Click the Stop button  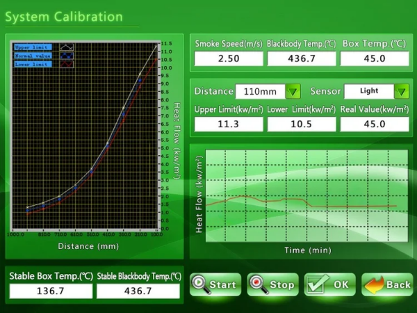pyautogui.click(x=272, y=284)
